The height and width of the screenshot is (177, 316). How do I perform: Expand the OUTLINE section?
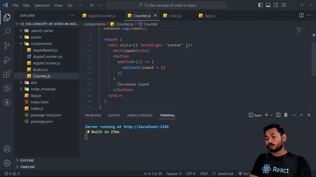point(47,160)
